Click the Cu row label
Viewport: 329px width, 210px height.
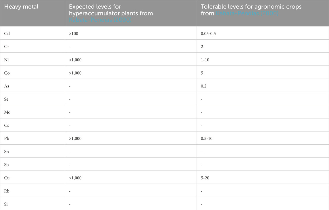coord(7,178)
